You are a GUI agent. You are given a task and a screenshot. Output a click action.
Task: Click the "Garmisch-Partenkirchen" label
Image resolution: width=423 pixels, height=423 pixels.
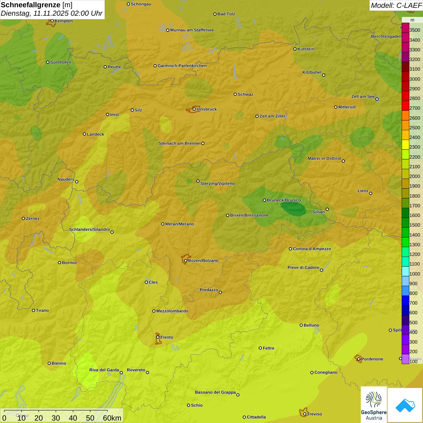[x=182, y=66]
